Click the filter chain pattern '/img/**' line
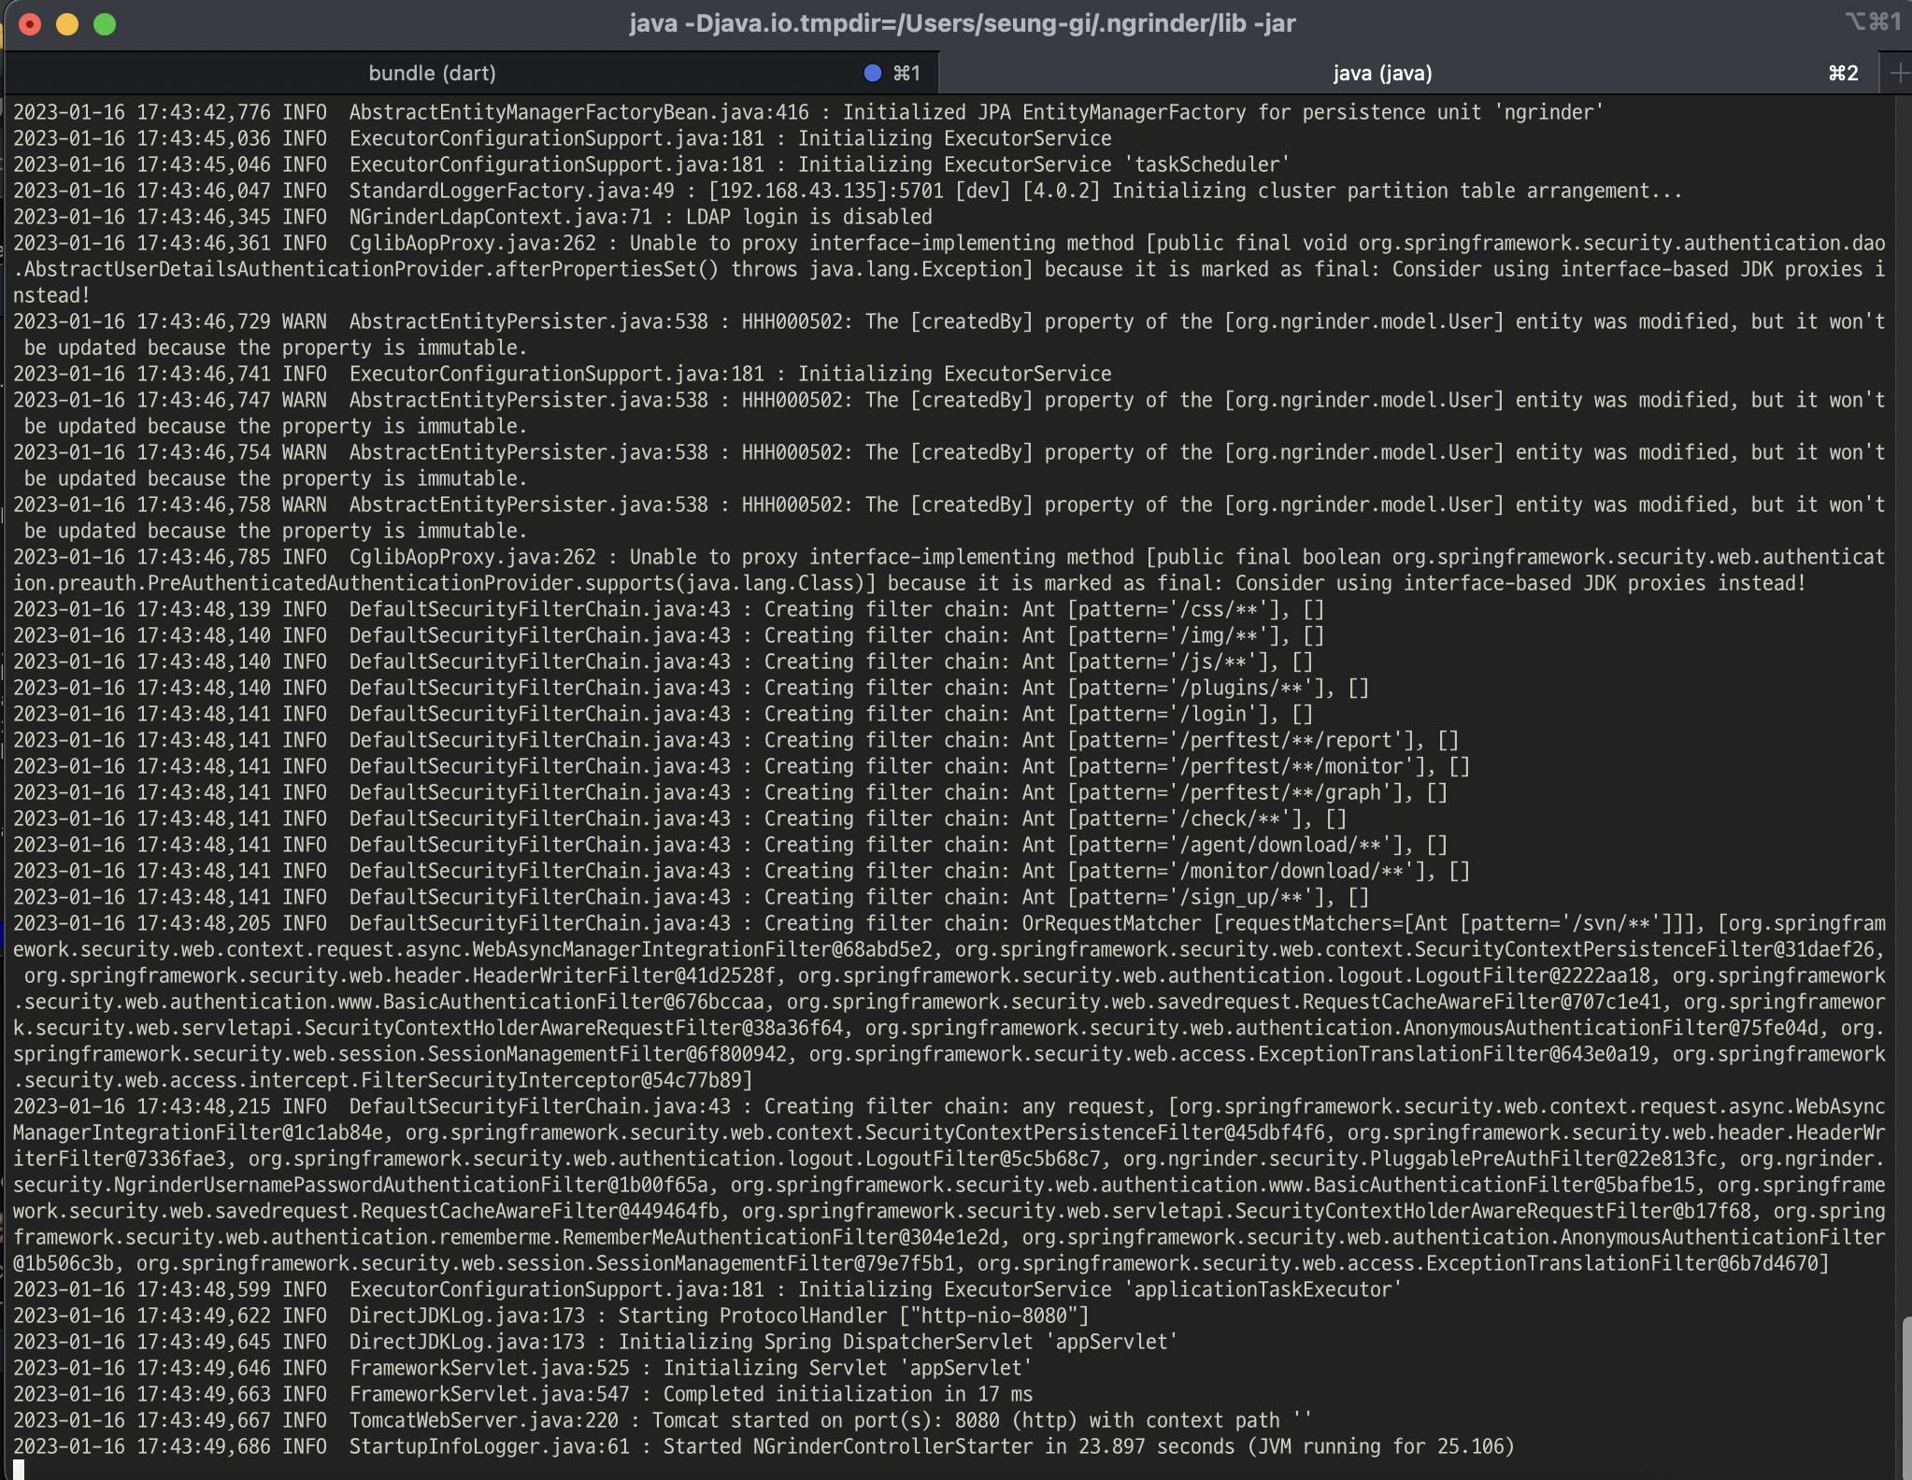This screenshot has width=1912, height=1480. tap(669, 635)
